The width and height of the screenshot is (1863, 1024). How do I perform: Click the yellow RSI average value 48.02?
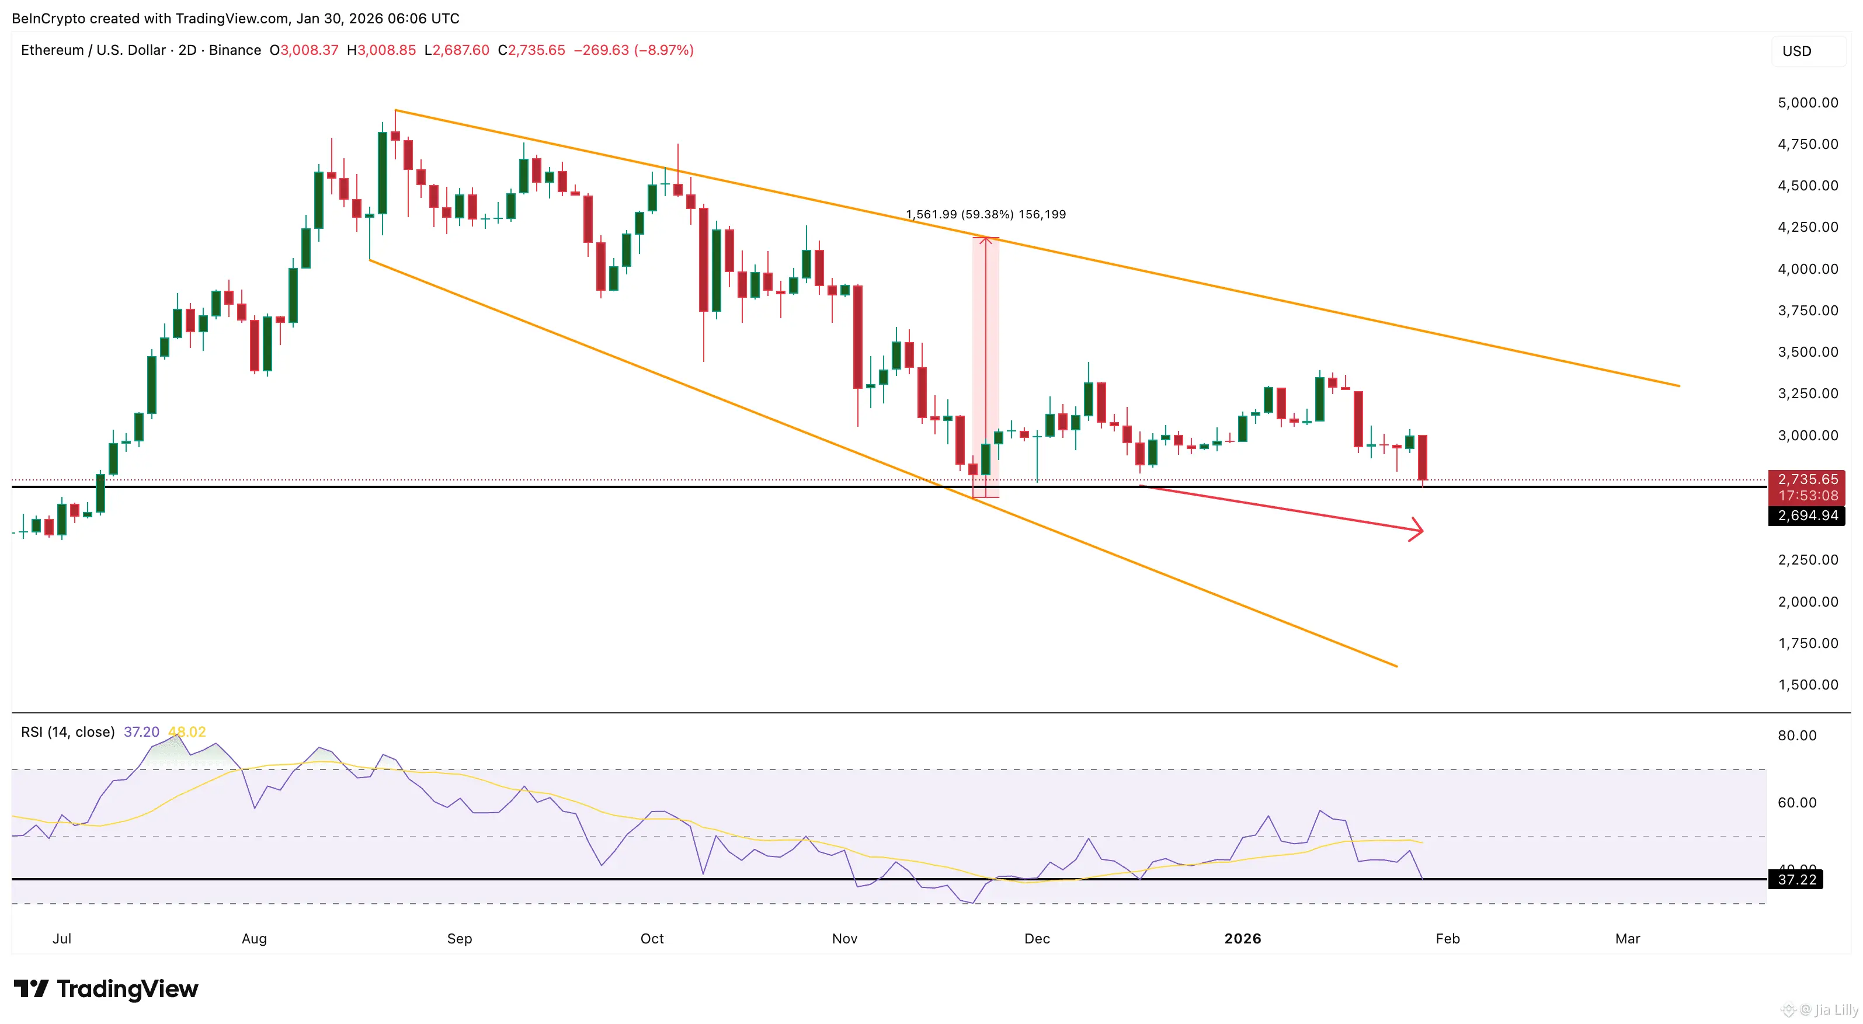click(x=187, y=732)
